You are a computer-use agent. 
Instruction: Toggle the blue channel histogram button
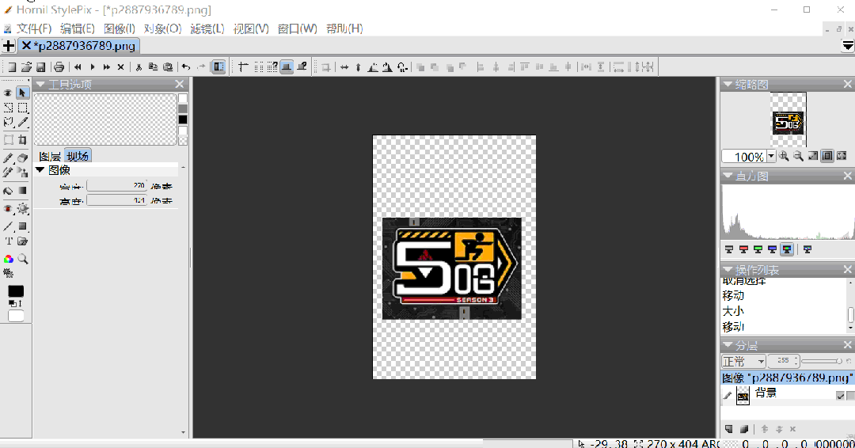tap(772, 249)
